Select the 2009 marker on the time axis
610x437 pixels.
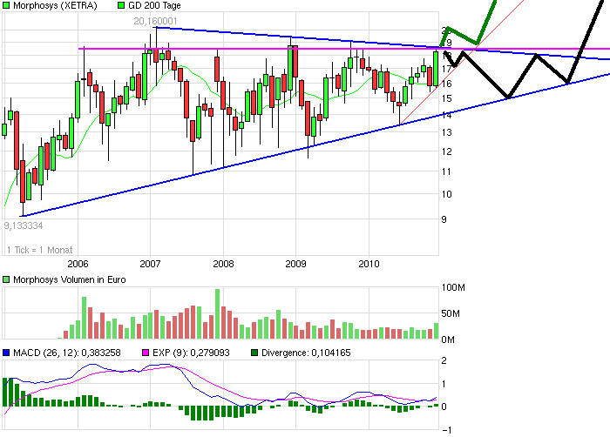tap(295, 263)
